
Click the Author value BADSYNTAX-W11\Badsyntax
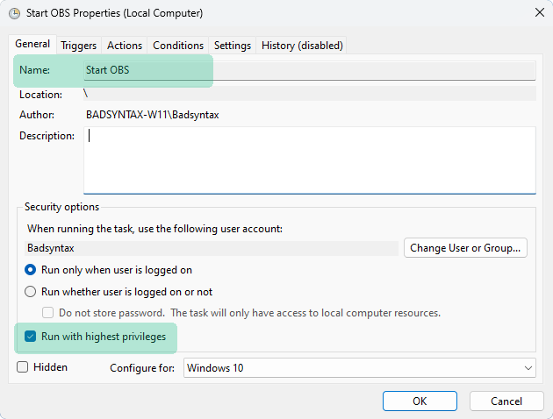153,115
